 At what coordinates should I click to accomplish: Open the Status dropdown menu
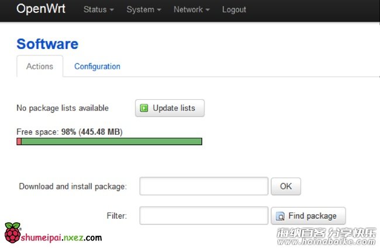pyautogui.click(x=98, y=10)
